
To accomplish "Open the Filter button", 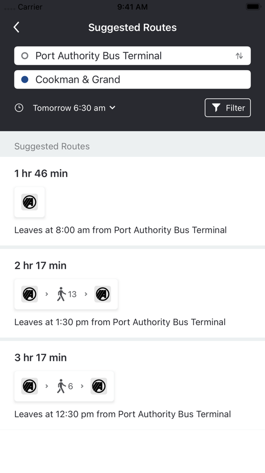I will pos(228,108).
